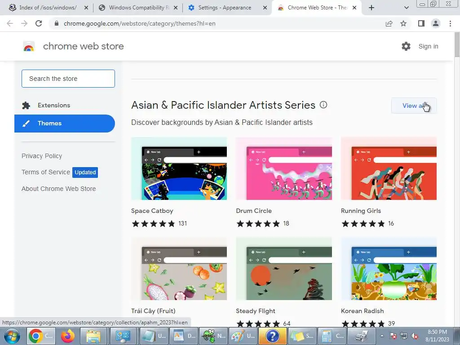Click the info icon beside series title
Image resolution: width=460 pixels, height=345 pixels.
pyautogui.click(x=323, y=105)
